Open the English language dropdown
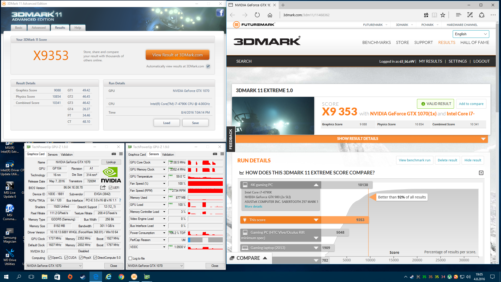This screenshot has width=501, height=282. pyautogui.click(x=471, y=34)
